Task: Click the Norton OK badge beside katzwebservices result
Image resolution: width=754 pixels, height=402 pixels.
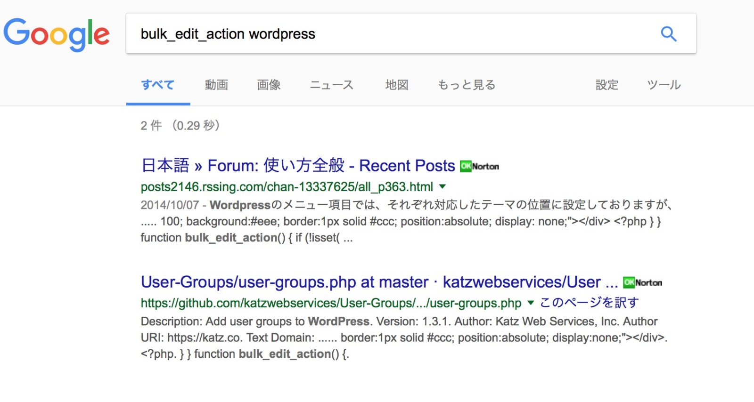Action: [x=643, y=282]
